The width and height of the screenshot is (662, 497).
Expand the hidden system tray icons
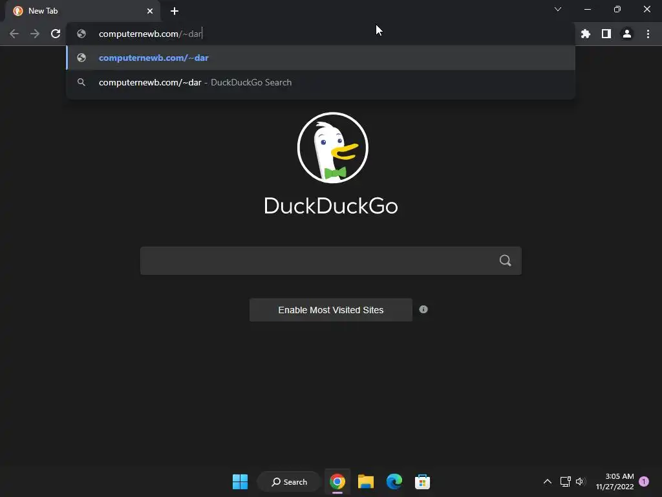(547, 481)
